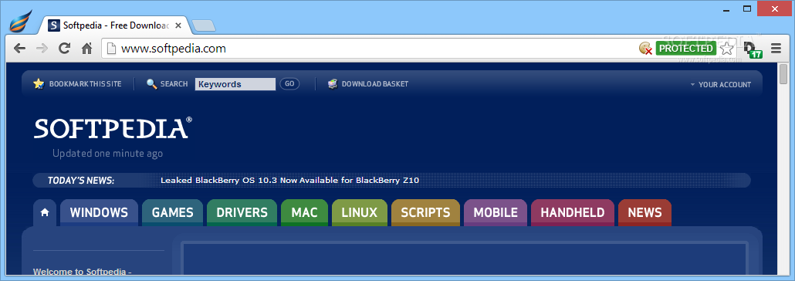Expand the YOUR ACCOUNT dropdown
The height and width of the screenshot is (281, 795).
720,85
